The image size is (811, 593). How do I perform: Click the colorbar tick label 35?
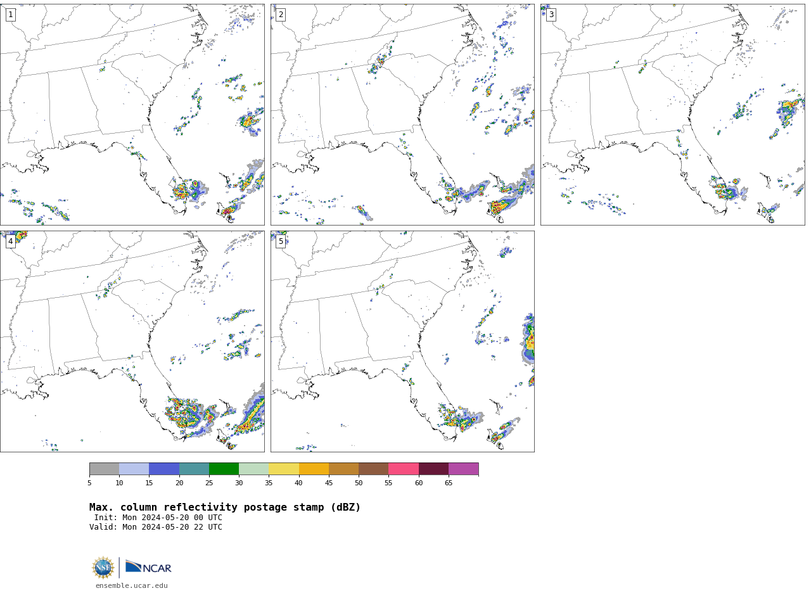(269, 483)
